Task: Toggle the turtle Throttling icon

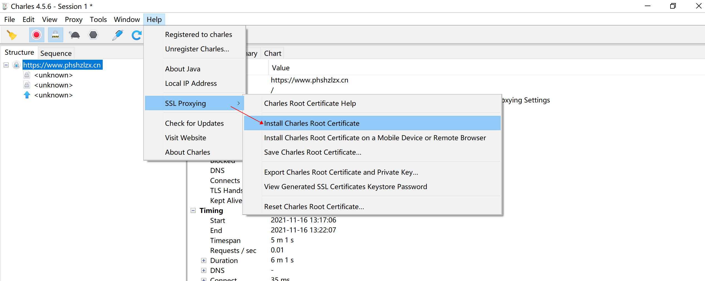Action: tap(74, 35)
